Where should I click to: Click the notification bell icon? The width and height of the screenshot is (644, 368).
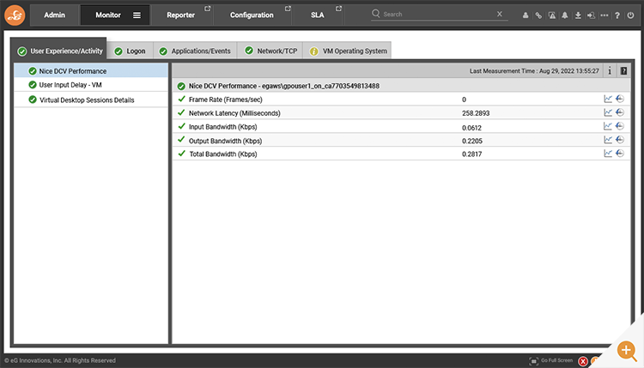click(565, 15)
